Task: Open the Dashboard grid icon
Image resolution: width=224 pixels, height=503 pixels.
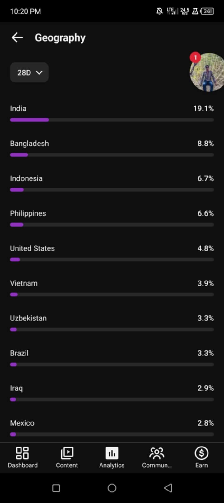Action: click(x=22, y=453)
